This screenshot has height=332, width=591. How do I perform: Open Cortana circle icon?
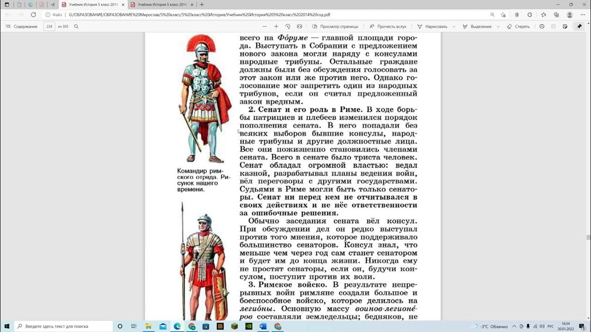120,326
